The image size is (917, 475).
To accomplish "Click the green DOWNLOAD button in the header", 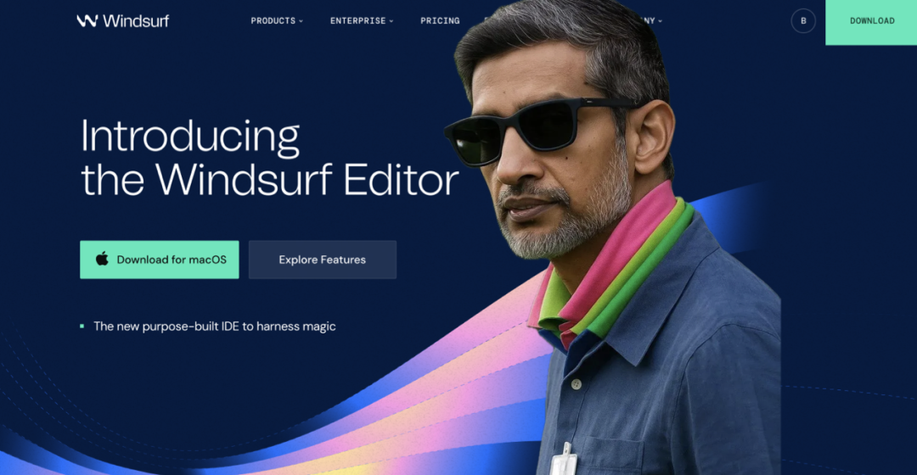I will point(871,22).
